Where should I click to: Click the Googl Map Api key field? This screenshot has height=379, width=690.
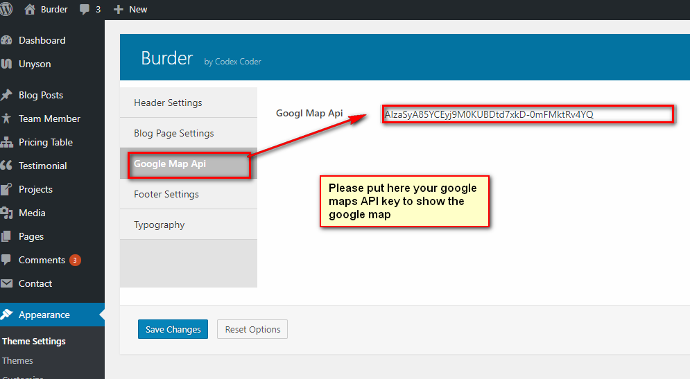click(528, 114)
